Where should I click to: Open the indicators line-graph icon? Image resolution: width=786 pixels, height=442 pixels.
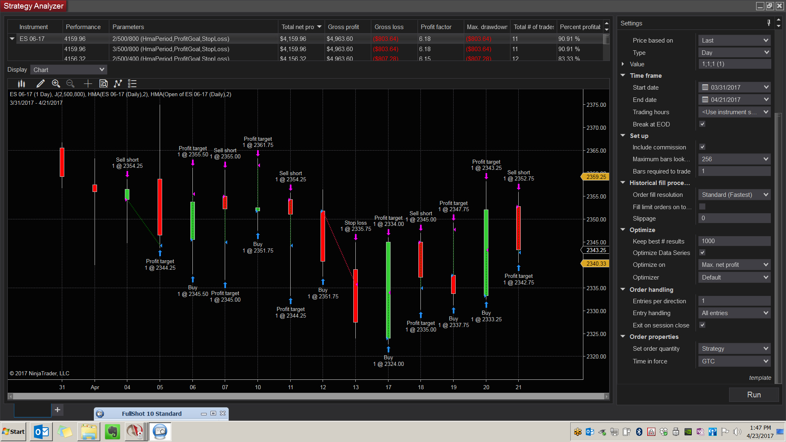[118, 83]
